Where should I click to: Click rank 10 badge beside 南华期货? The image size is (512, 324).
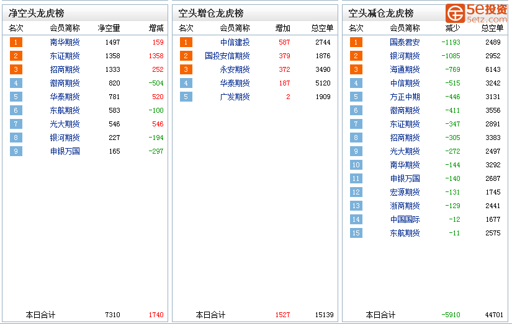pyautogui.click(x=356, y=165)
